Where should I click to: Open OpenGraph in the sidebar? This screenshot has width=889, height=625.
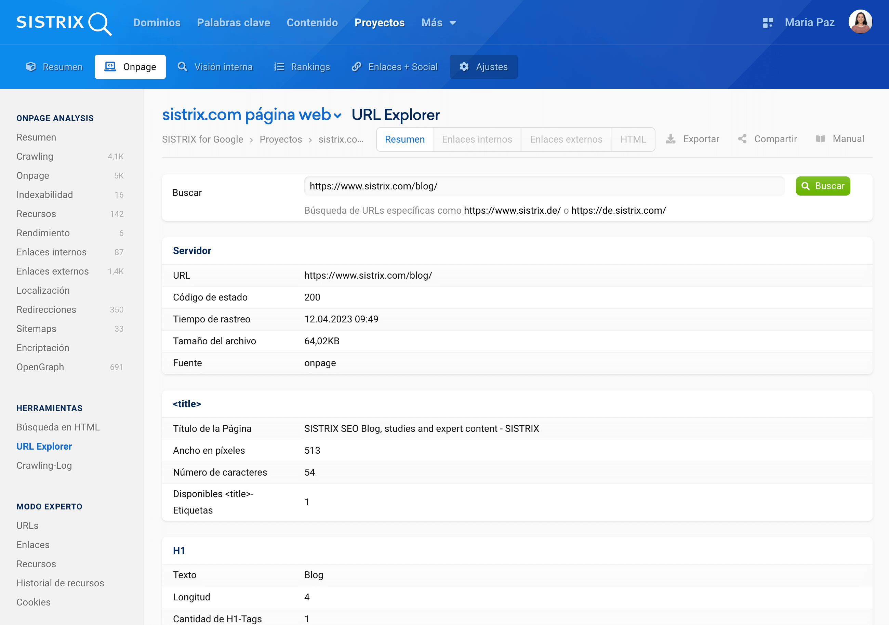40,367
